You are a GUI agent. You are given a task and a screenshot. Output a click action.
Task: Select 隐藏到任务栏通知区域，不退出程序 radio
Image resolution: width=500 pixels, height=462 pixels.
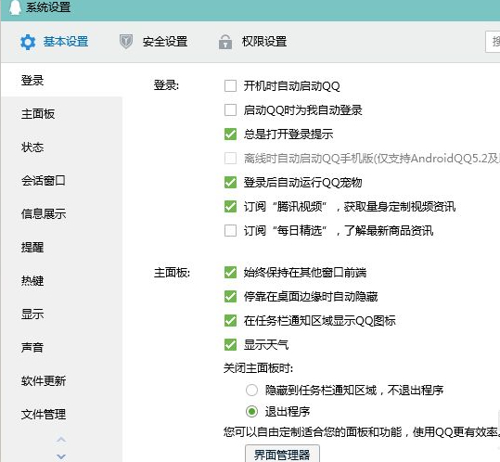click(x=251, y=390)
